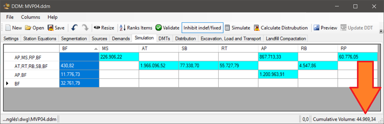Select the Simulation tab
The width and height of the screenshot is (384, 124).
point(144,38)
